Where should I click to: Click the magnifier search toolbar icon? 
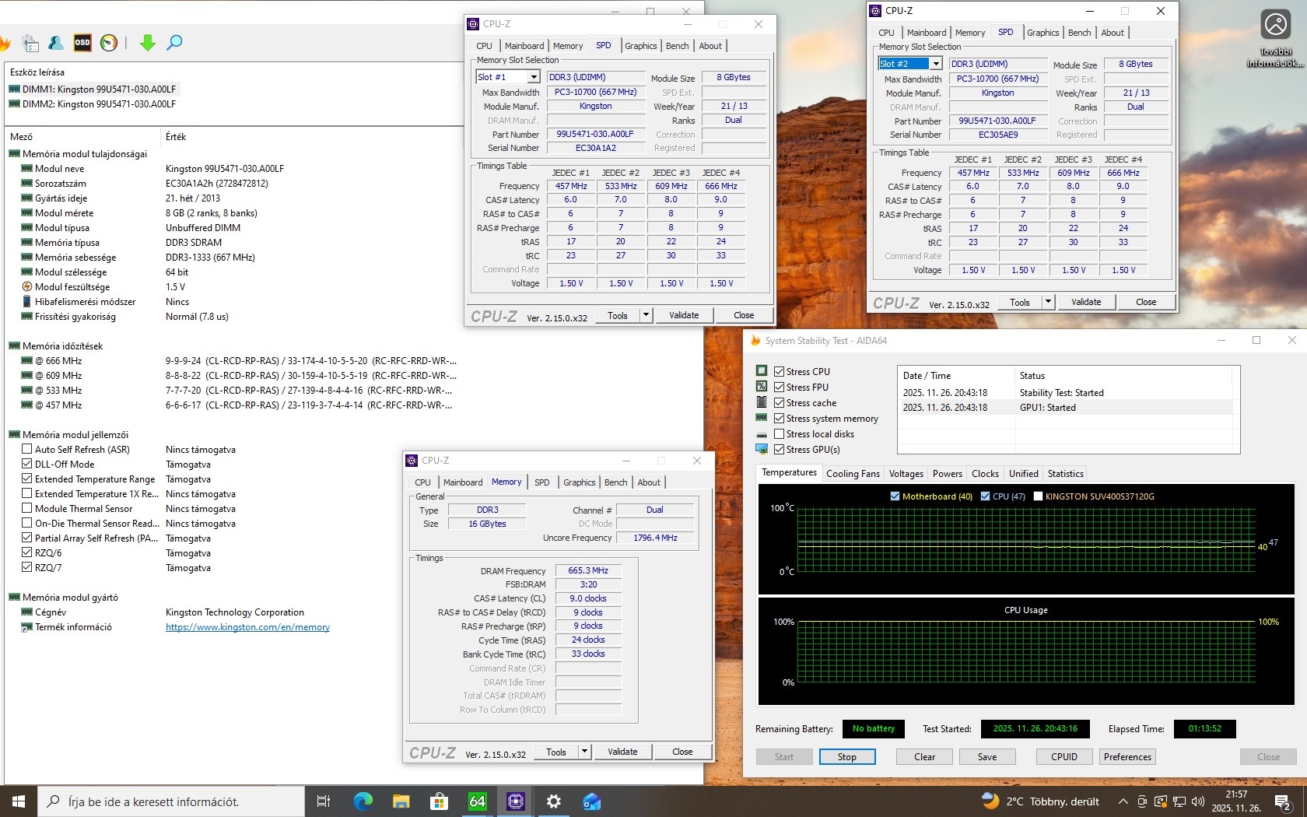[x=174, y=43]
